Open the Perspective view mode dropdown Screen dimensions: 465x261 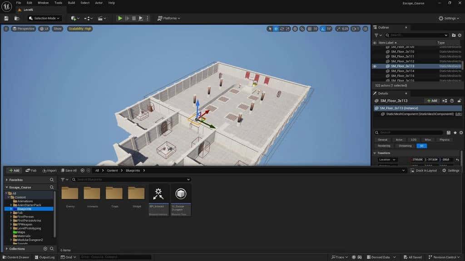[x=24, y=29]
